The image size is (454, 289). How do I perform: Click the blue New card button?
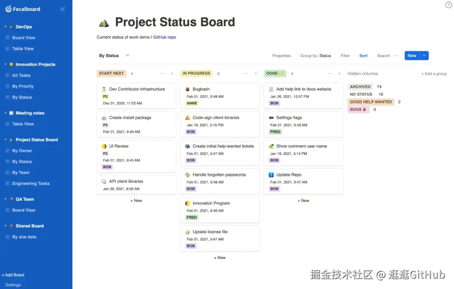tap(412, 55)
